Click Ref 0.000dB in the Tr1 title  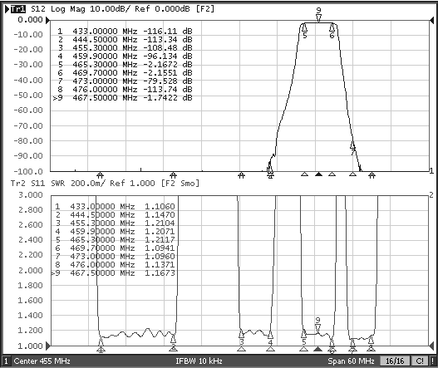[x=162, y=9]
